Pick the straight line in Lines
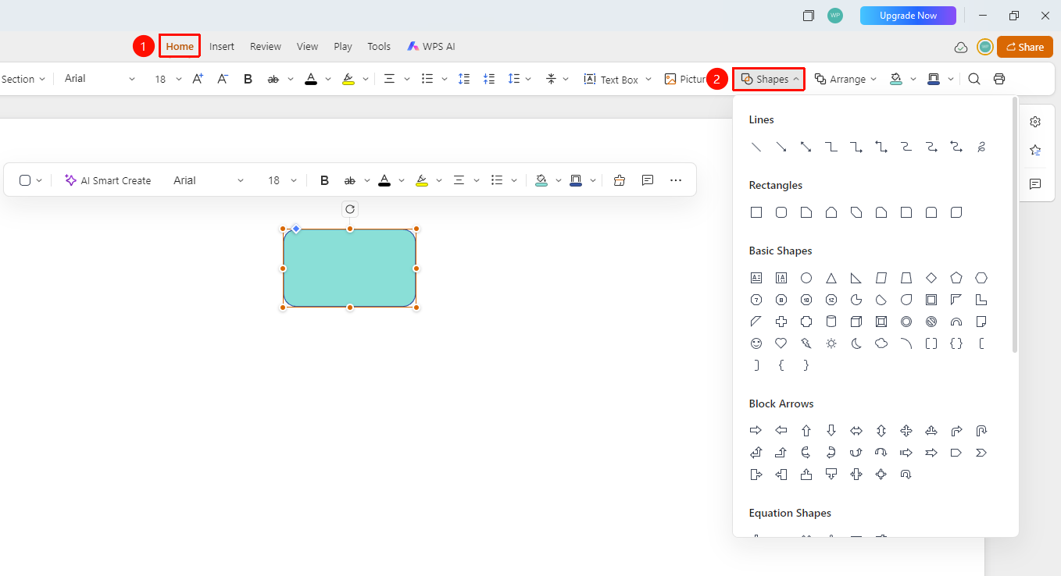The width and height of the screenshot is (1061, 576). point(756,147)
